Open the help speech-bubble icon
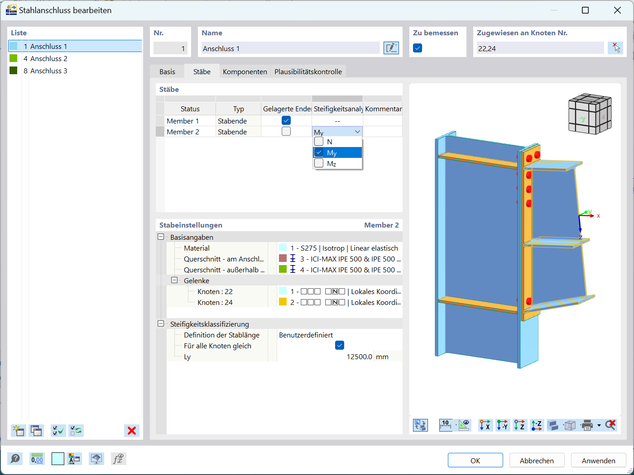The width and height of the screenshot is (634, 475). pyautogui.click(x=15, y=459)
